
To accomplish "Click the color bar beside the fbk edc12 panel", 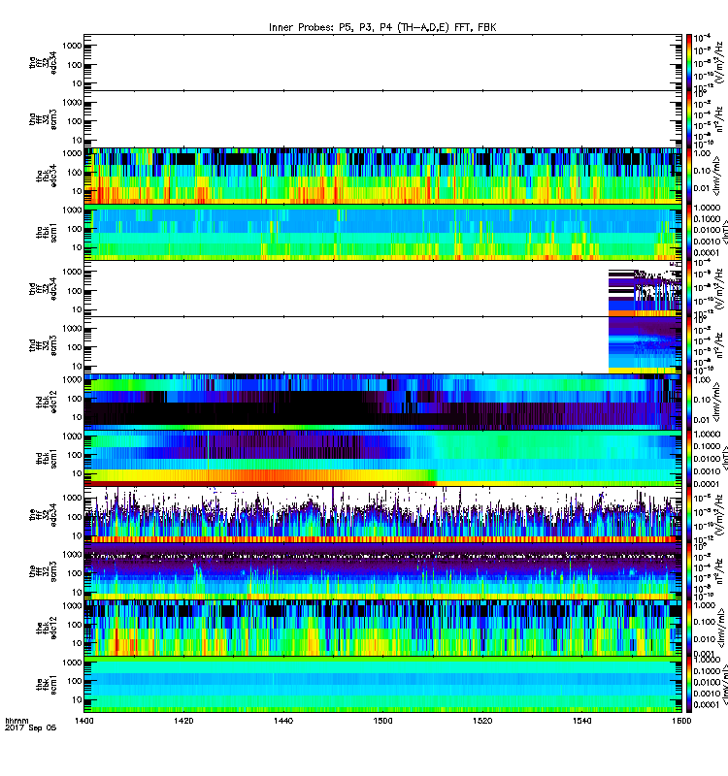I will 689,628.
